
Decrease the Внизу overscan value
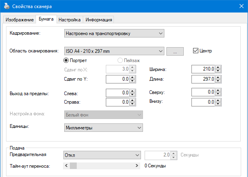[x=218, y=104]
